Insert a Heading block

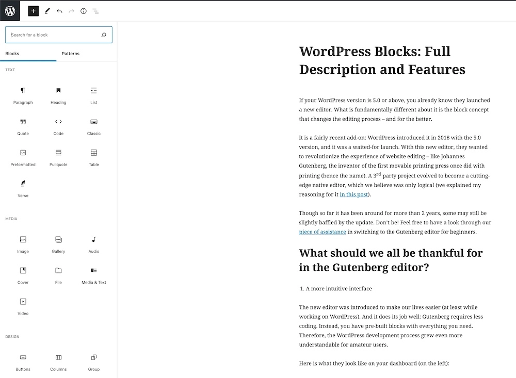(x=58, y=95)
